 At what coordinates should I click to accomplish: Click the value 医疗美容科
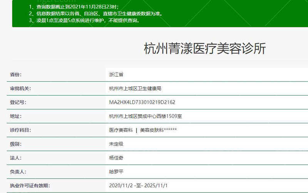coord(121,130)
